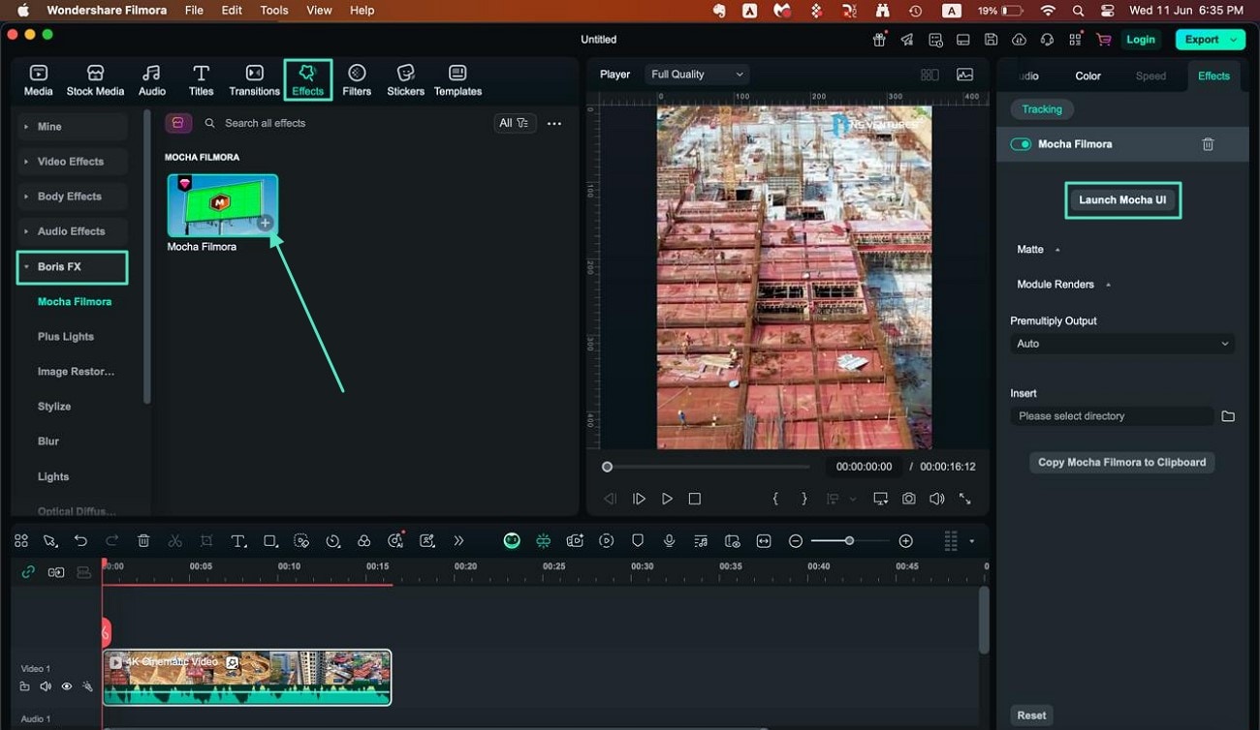
Task: Click Copy Mocha Filmora to Clipboard
Action: (x=1121, y=463)
